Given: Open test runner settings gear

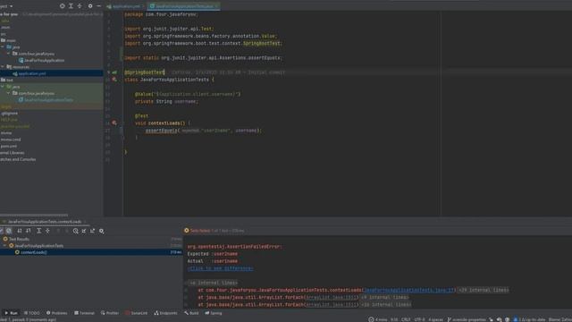Looking at the screenshot, I should pos(101,231).
